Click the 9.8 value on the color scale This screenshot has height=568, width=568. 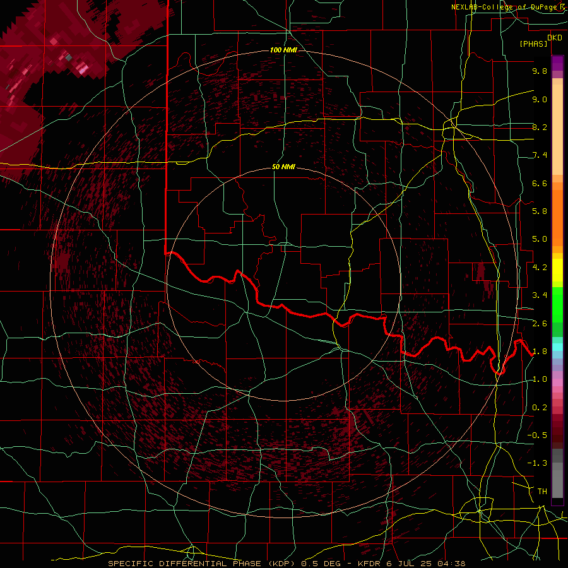tap(540, 71)
